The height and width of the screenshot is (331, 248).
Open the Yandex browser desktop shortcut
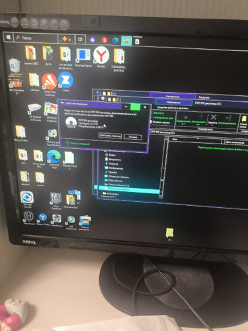click(x=101, y=55)
